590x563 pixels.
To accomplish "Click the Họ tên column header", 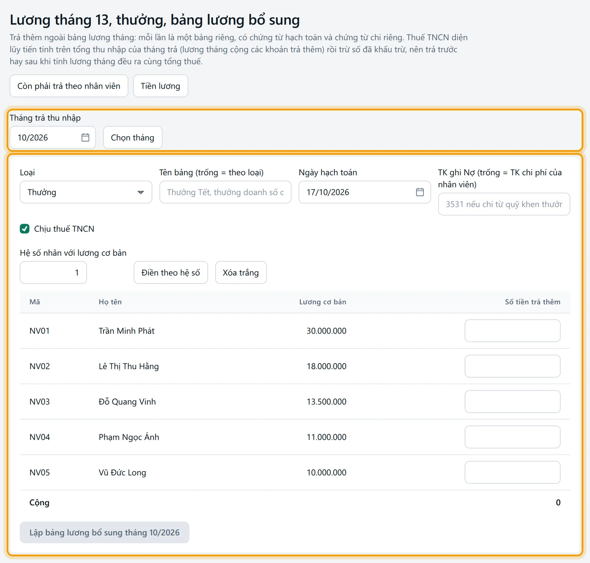I will click(110, 302).
